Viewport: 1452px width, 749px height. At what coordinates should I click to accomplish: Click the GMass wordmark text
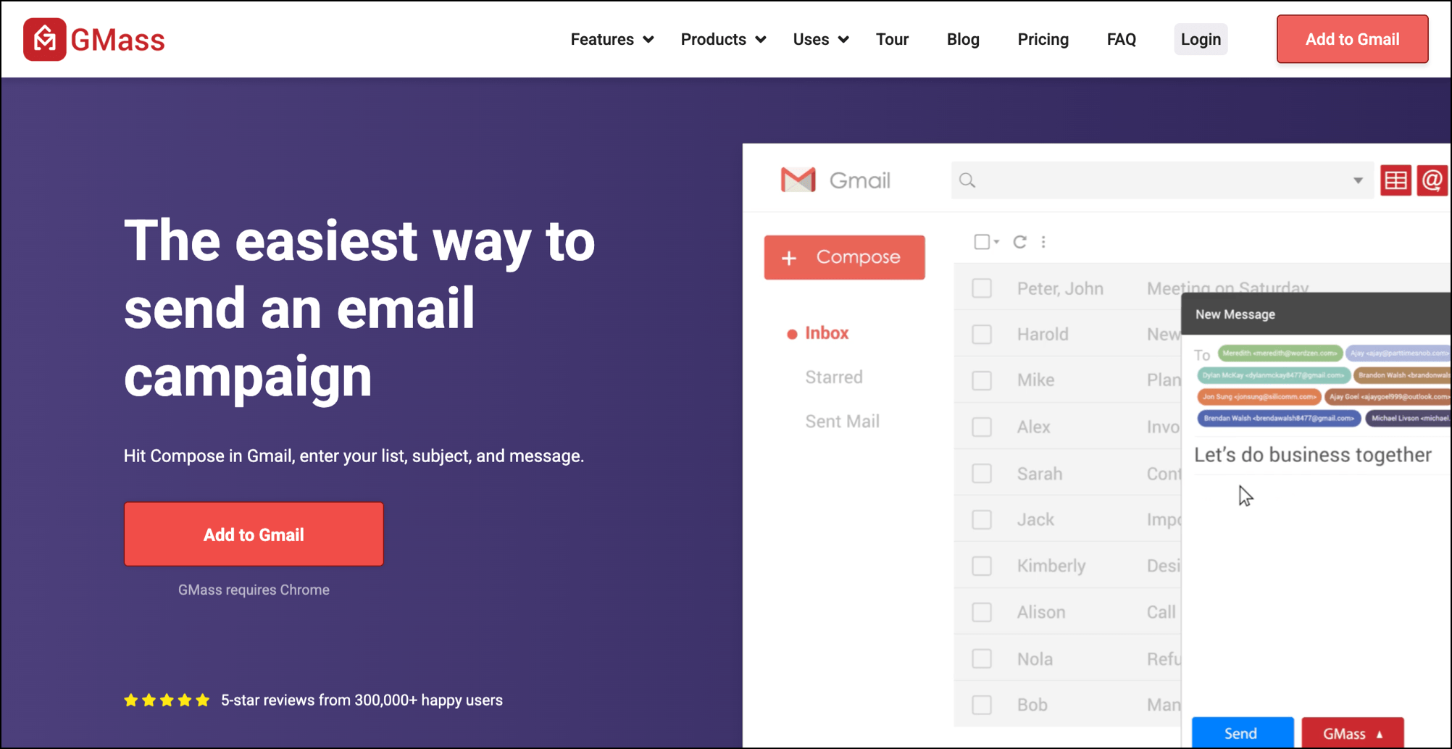point(117,40)
